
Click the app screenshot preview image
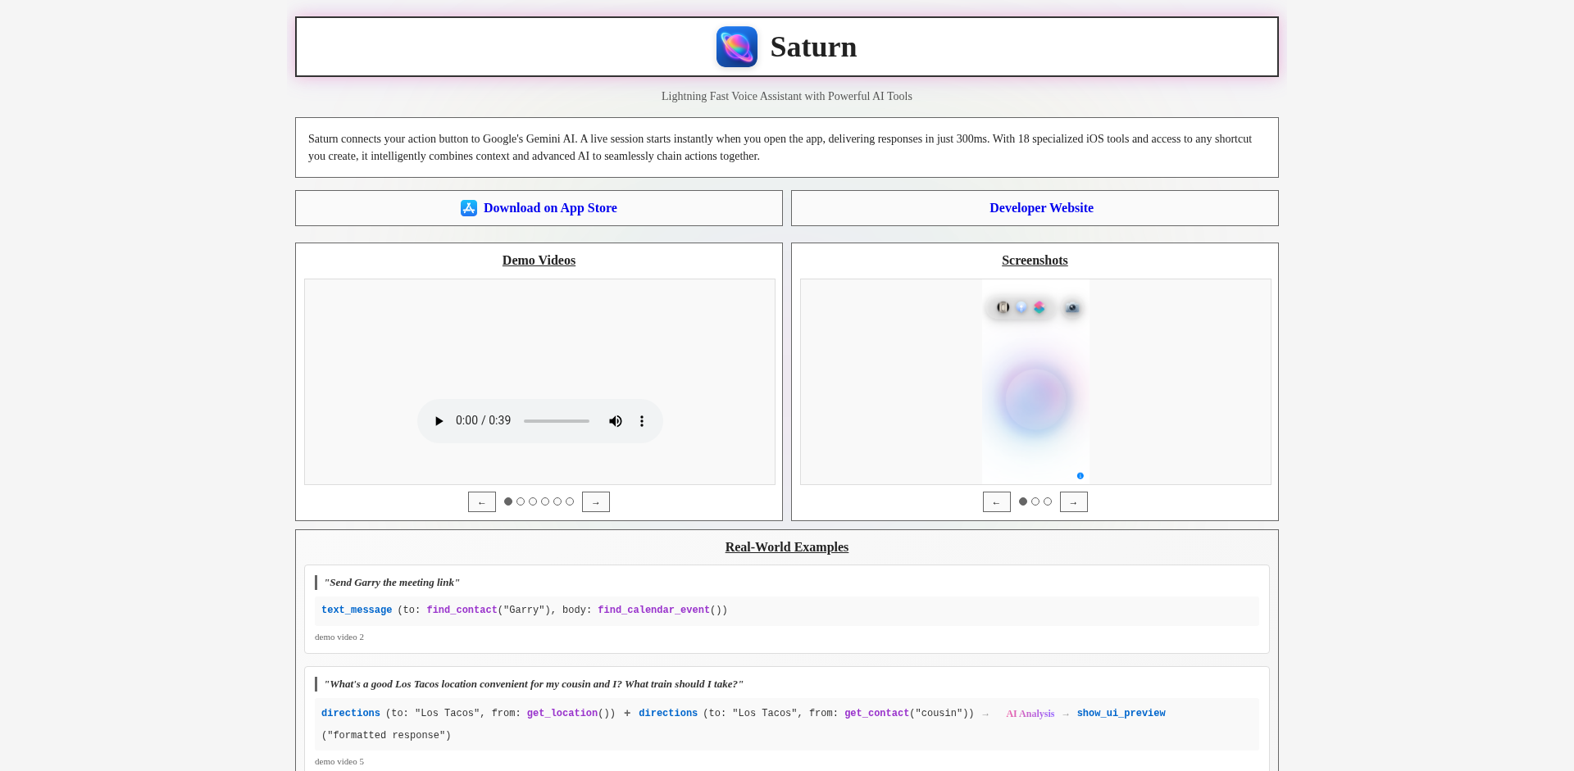(x=1036, y=382)
